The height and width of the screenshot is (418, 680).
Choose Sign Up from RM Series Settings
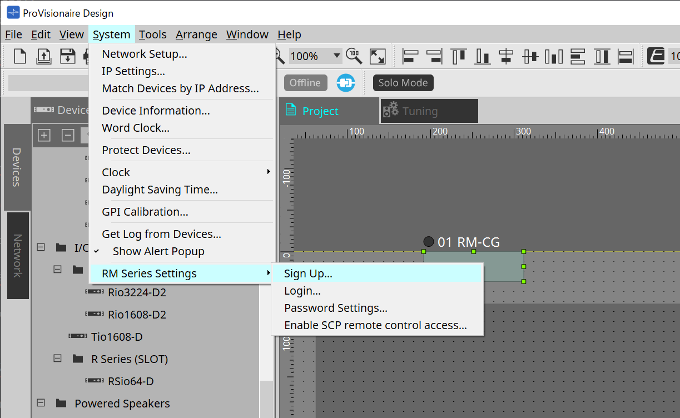308,273
